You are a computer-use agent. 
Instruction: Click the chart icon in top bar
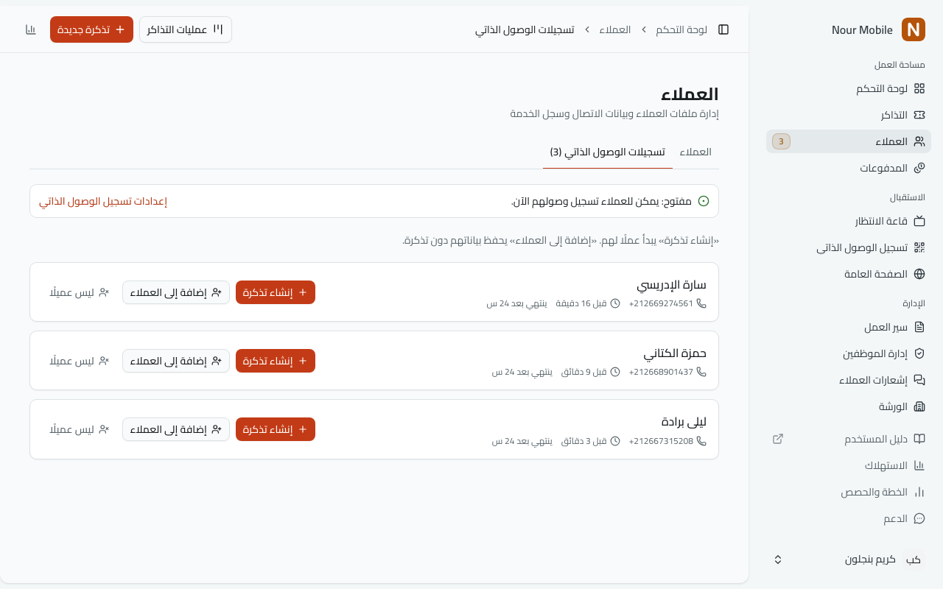pos(31,29)
